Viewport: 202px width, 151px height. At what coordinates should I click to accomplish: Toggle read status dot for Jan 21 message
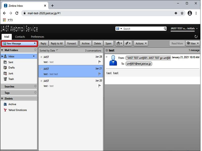(x=41, y=69)
